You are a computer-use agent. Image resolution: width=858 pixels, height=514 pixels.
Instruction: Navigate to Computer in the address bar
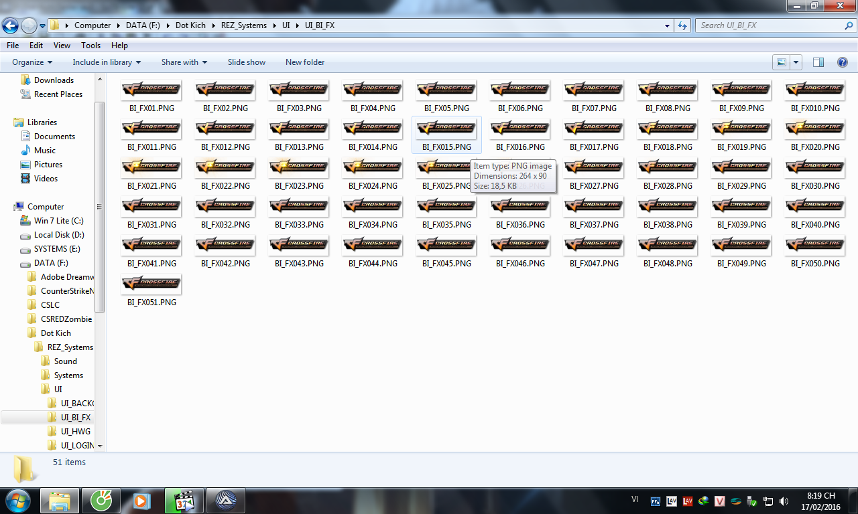coord(93,25)
